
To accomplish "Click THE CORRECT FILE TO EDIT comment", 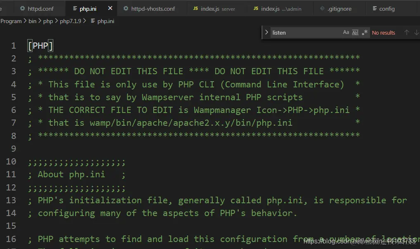I will click(194, 110).
